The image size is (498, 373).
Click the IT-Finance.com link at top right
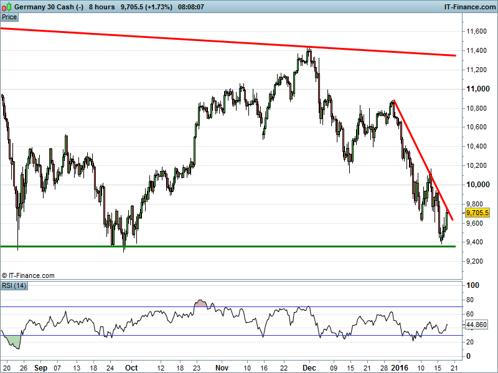(x=469, y=6)
